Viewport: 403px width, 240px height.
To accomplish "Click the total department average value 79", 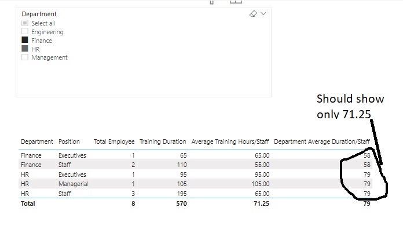I will [x=367, y=203].
